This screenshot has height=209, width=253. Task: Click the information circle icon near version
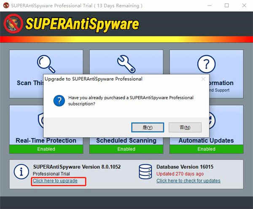[22, 171]
